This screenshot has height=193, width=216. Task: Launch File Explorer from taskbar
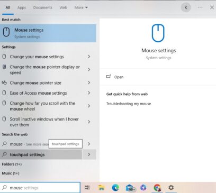[x=101, y=188]
